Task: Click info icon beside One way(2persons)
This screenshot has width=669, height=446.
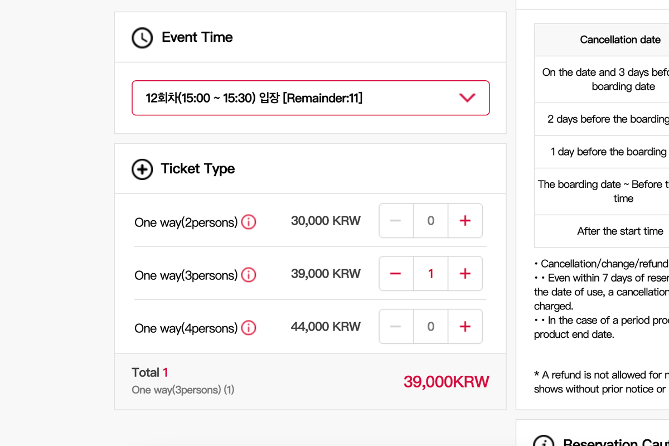Action: (x=249, y=222)
